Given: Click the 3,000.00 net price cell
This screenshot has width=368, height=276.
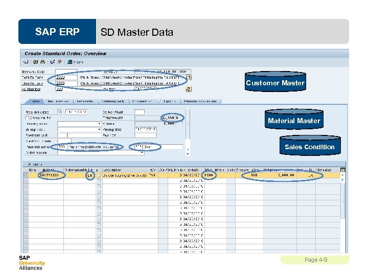Looking at the screenshot, I should point(280,175).
